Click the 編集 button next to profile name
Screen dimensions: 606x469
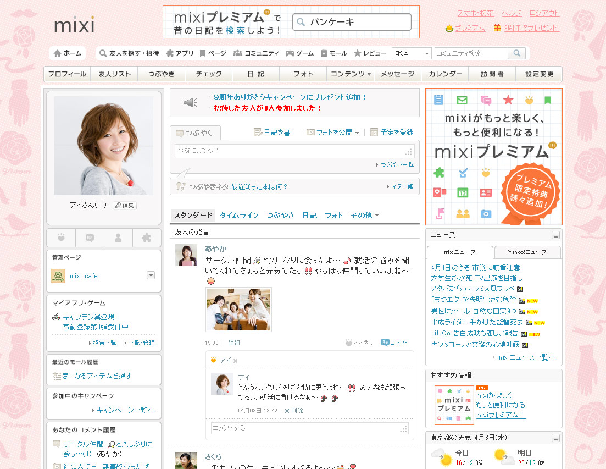pos(125,205)
